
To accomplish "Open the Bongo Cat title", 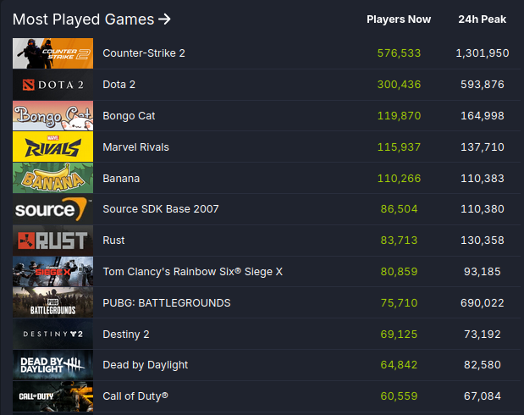I will coord(129,116).
